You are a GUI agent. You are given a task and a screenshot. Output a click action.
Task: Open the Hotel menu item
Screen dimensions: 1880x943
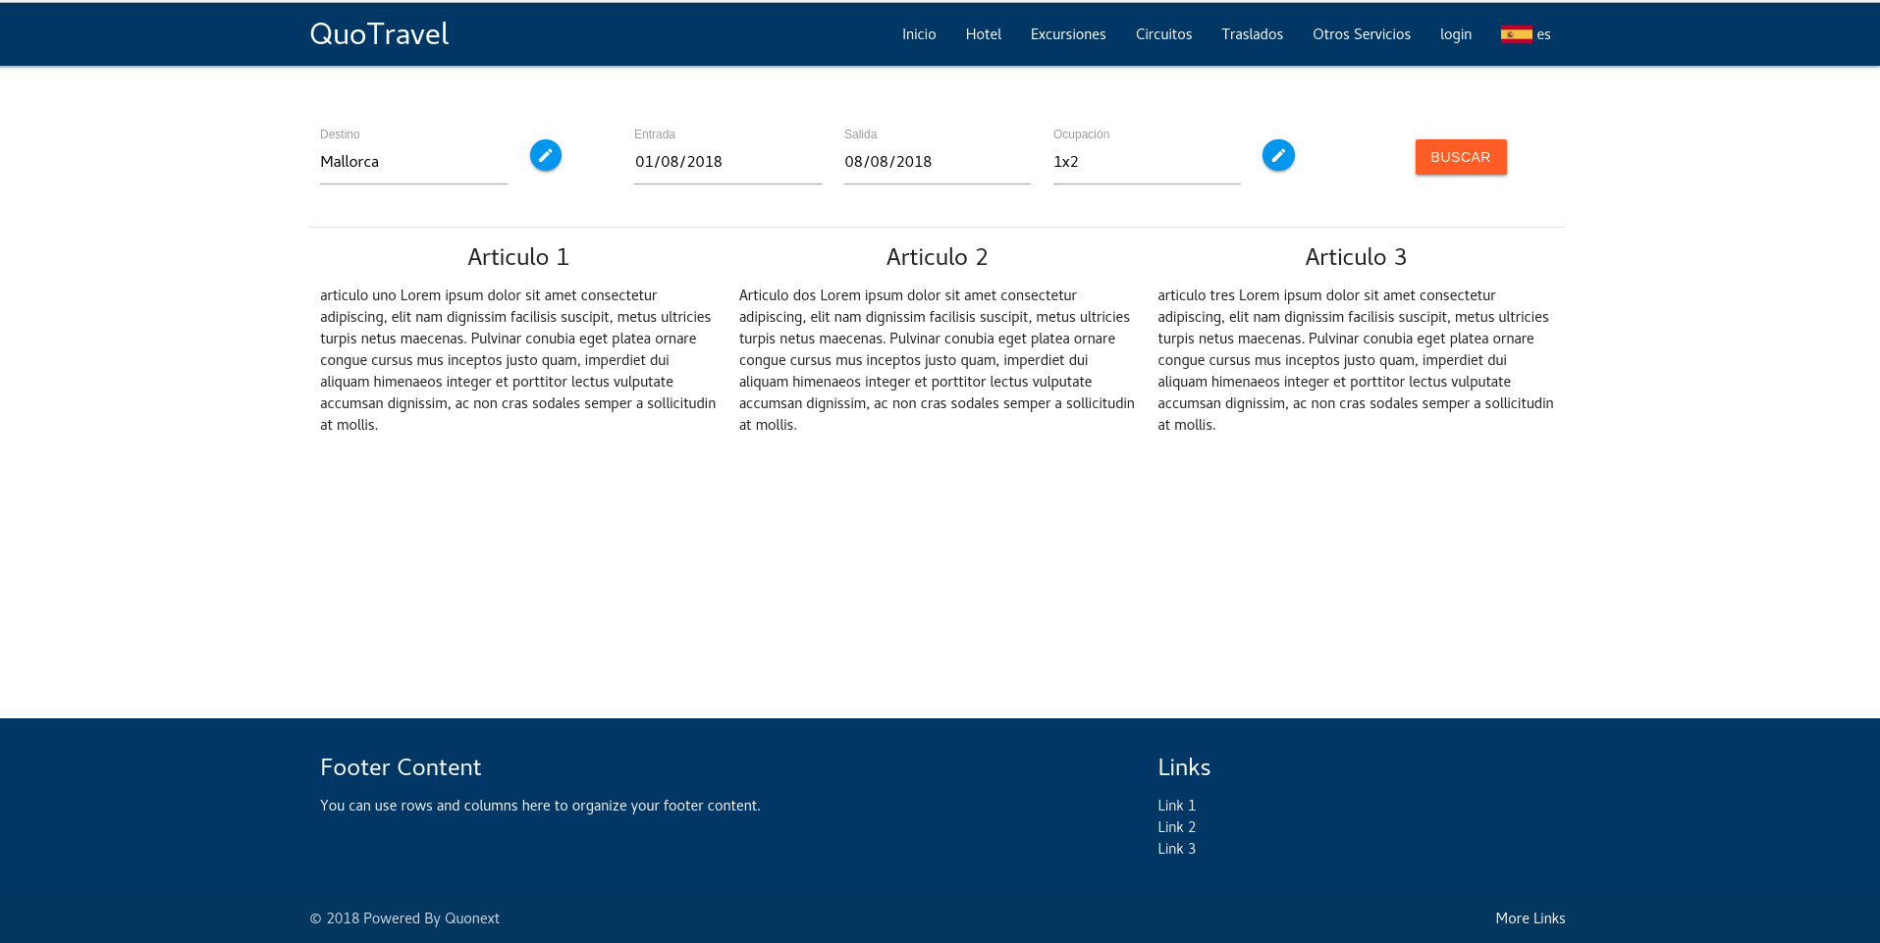[x=983, y=34]
